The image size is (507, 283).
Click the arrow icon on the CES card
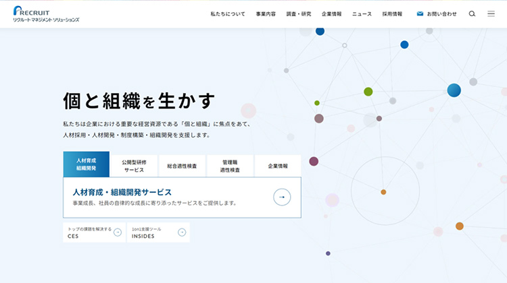118,232
